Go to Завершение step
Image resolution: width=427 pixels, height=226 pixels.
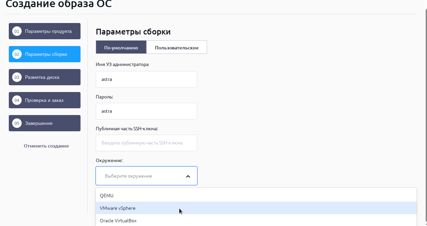[39, 123]
